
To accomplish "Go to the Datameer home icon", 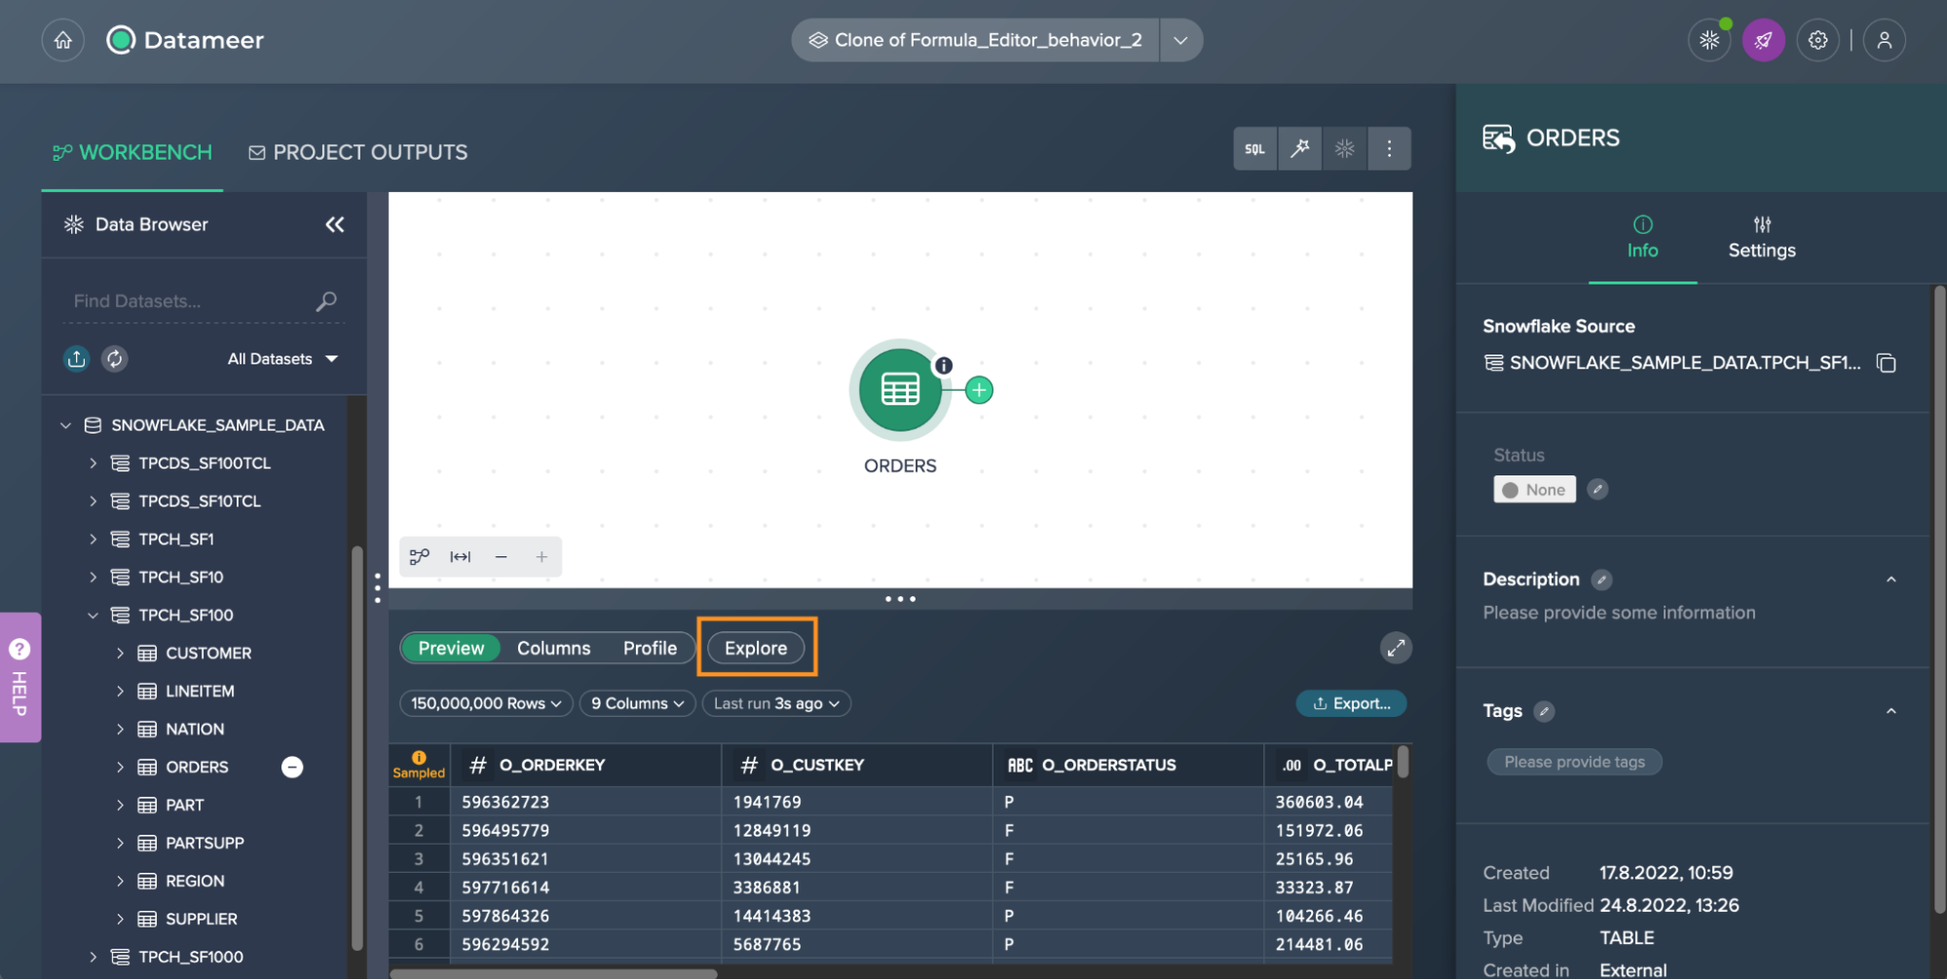I will pyautogui.click(x=63, y=40).
